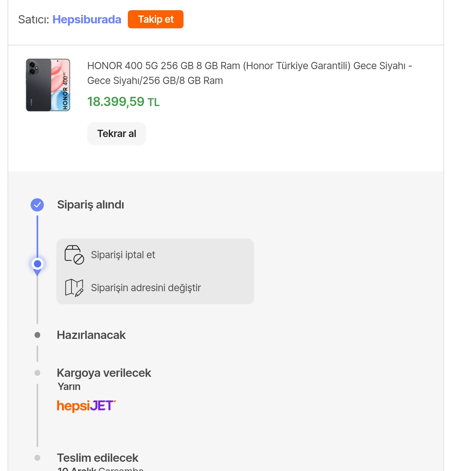
Task: Open the Hepsiburada seller link
Action: 87,19
